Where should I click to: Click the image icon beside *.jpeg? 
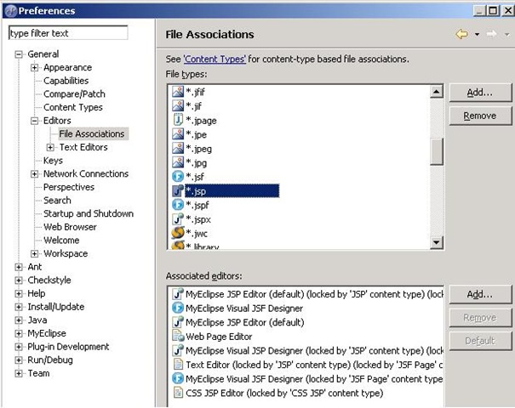(x=178, y=148)
